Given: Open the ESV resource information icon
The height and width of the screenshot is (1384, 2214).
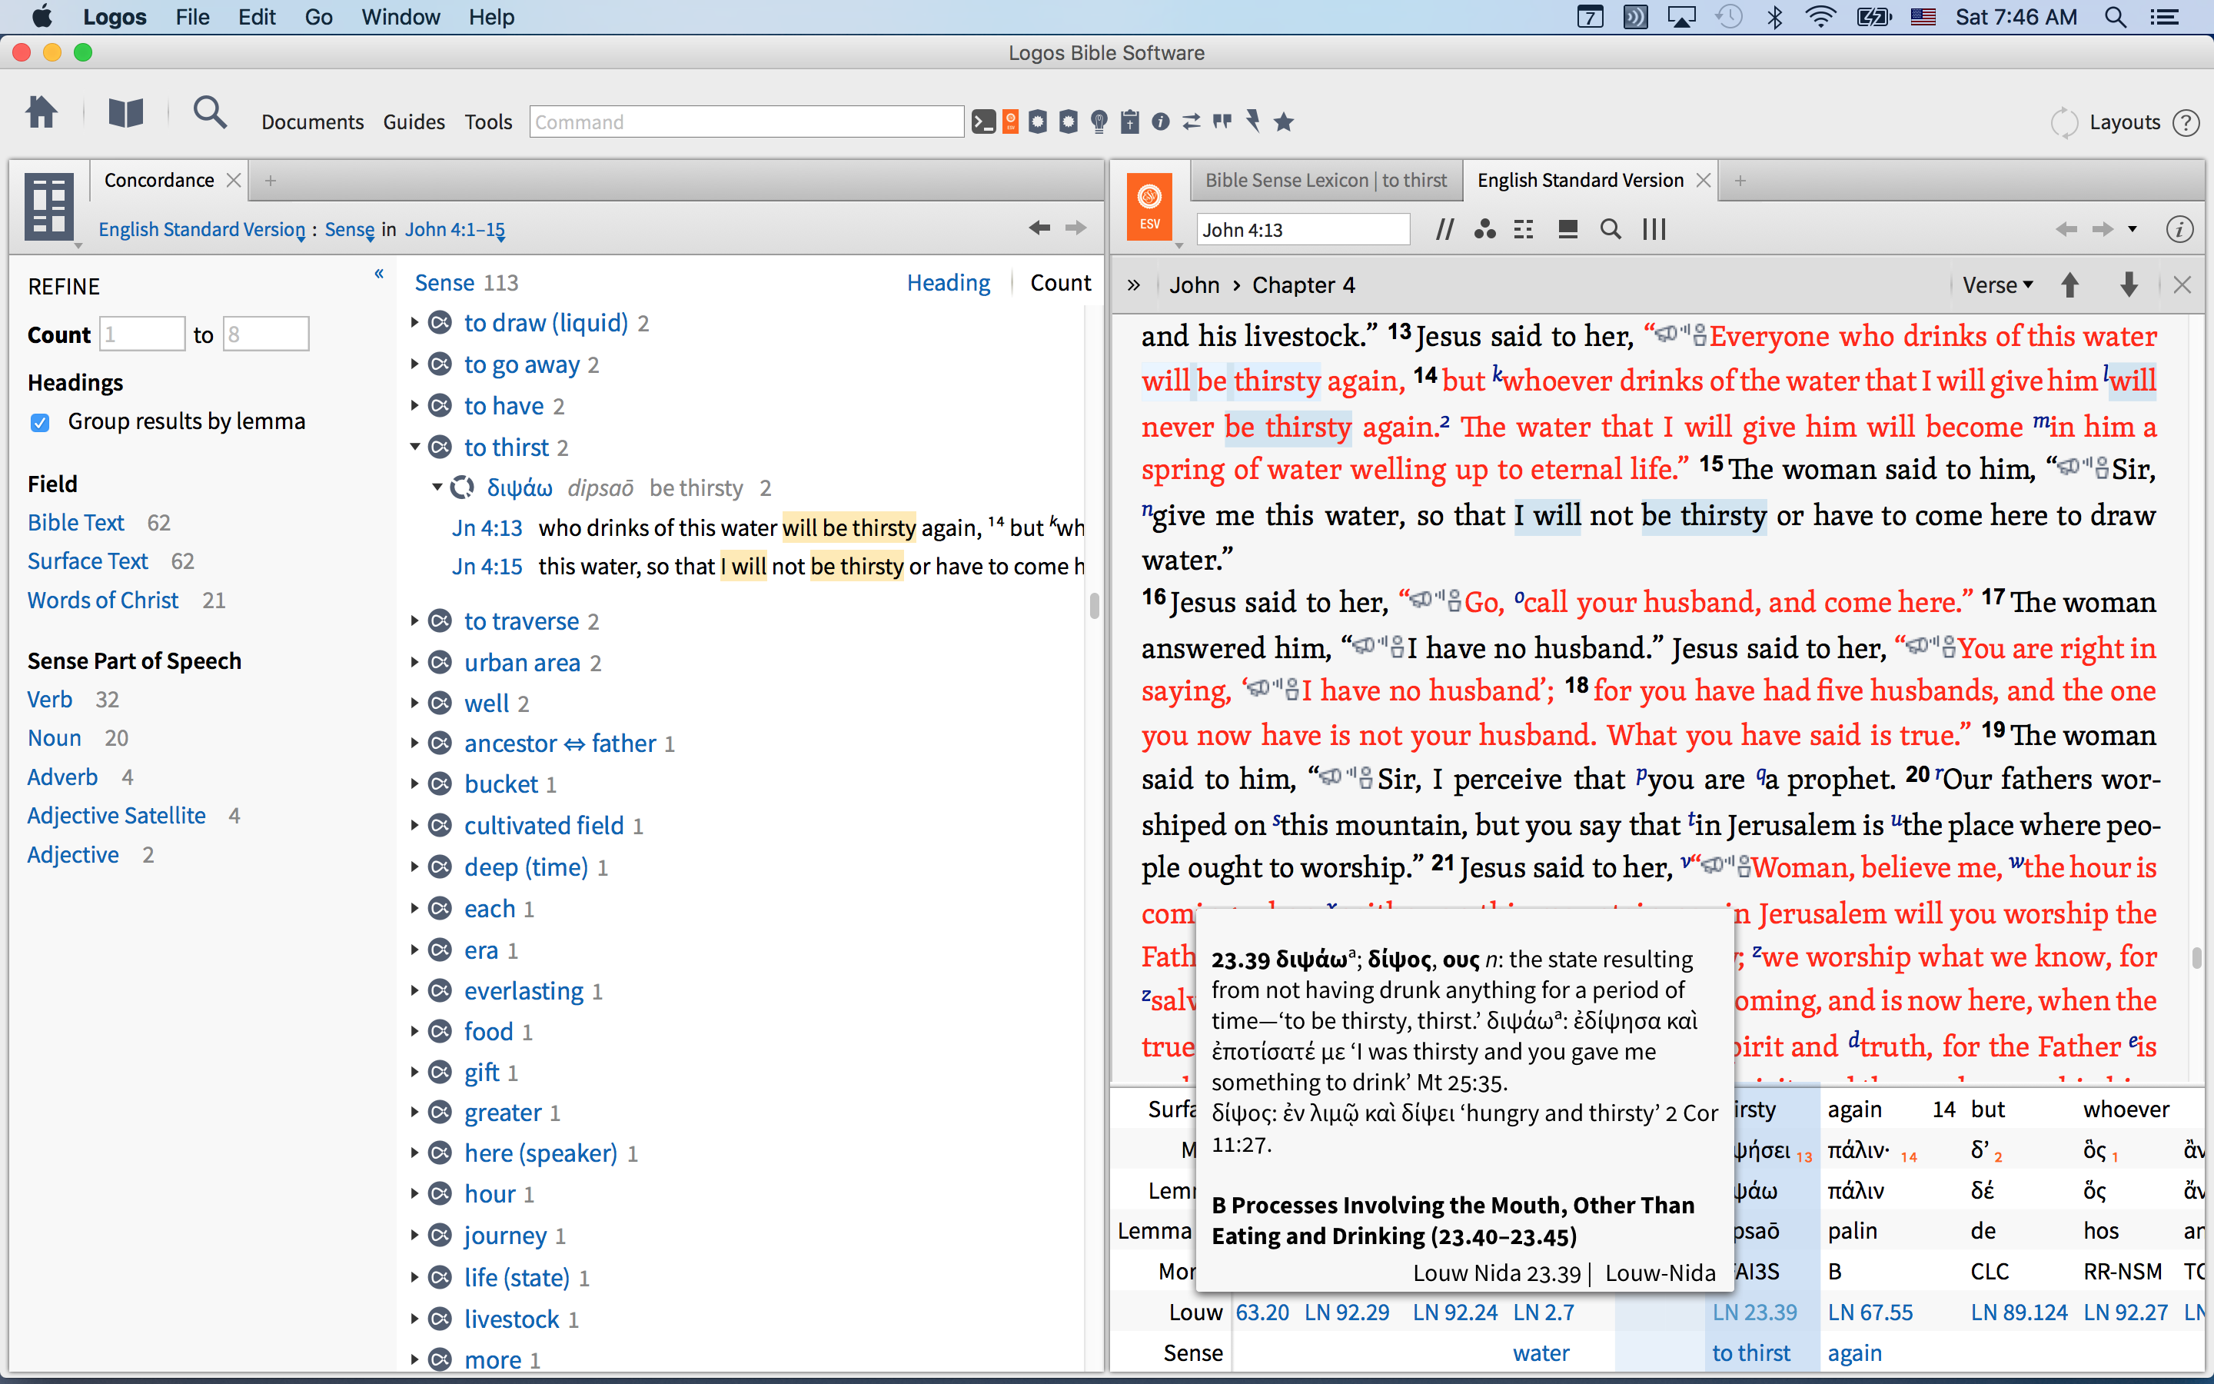Looking at the screenshot, I should (x=2180, y=230).
